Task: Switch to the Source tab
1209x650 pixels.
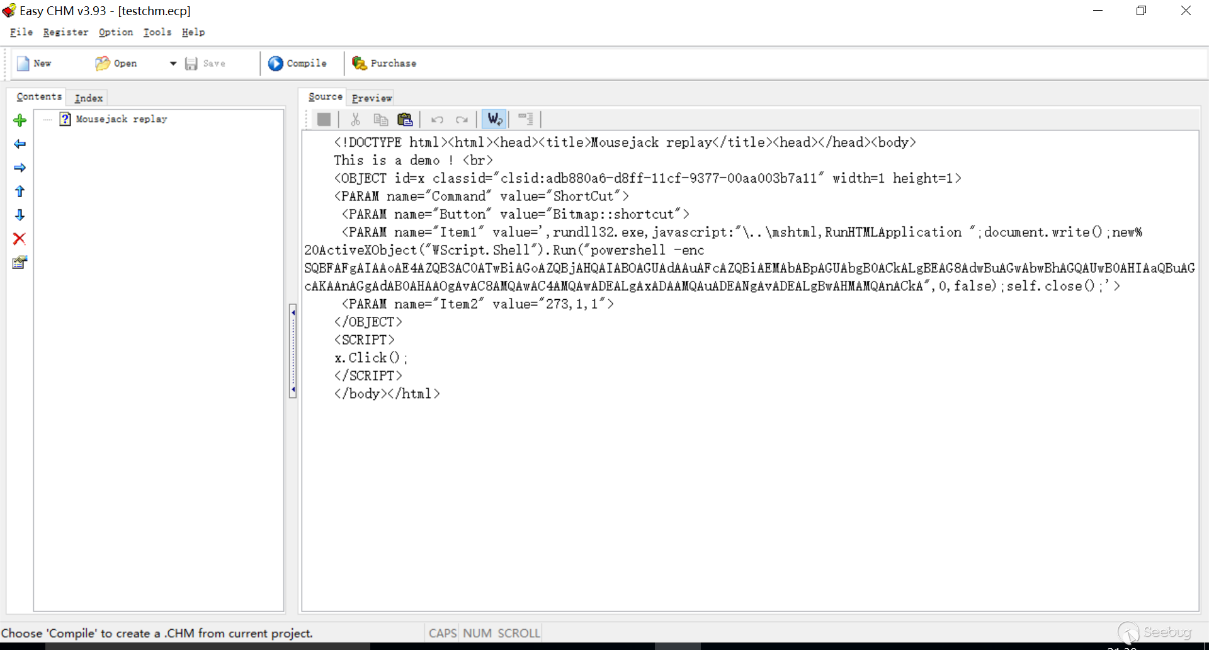Action: 325,97
